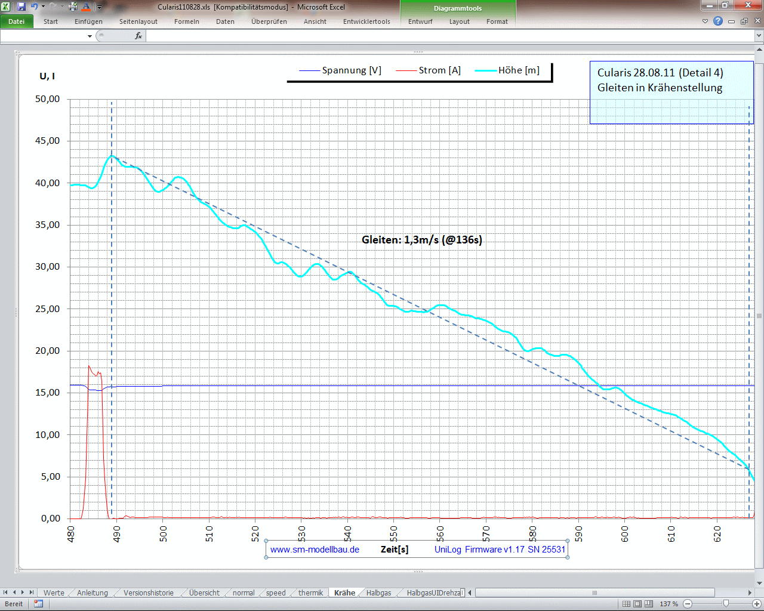Screen dimensions: 764x611
Task: Switch to Page Break Preview view
Action: coord(649,604)
